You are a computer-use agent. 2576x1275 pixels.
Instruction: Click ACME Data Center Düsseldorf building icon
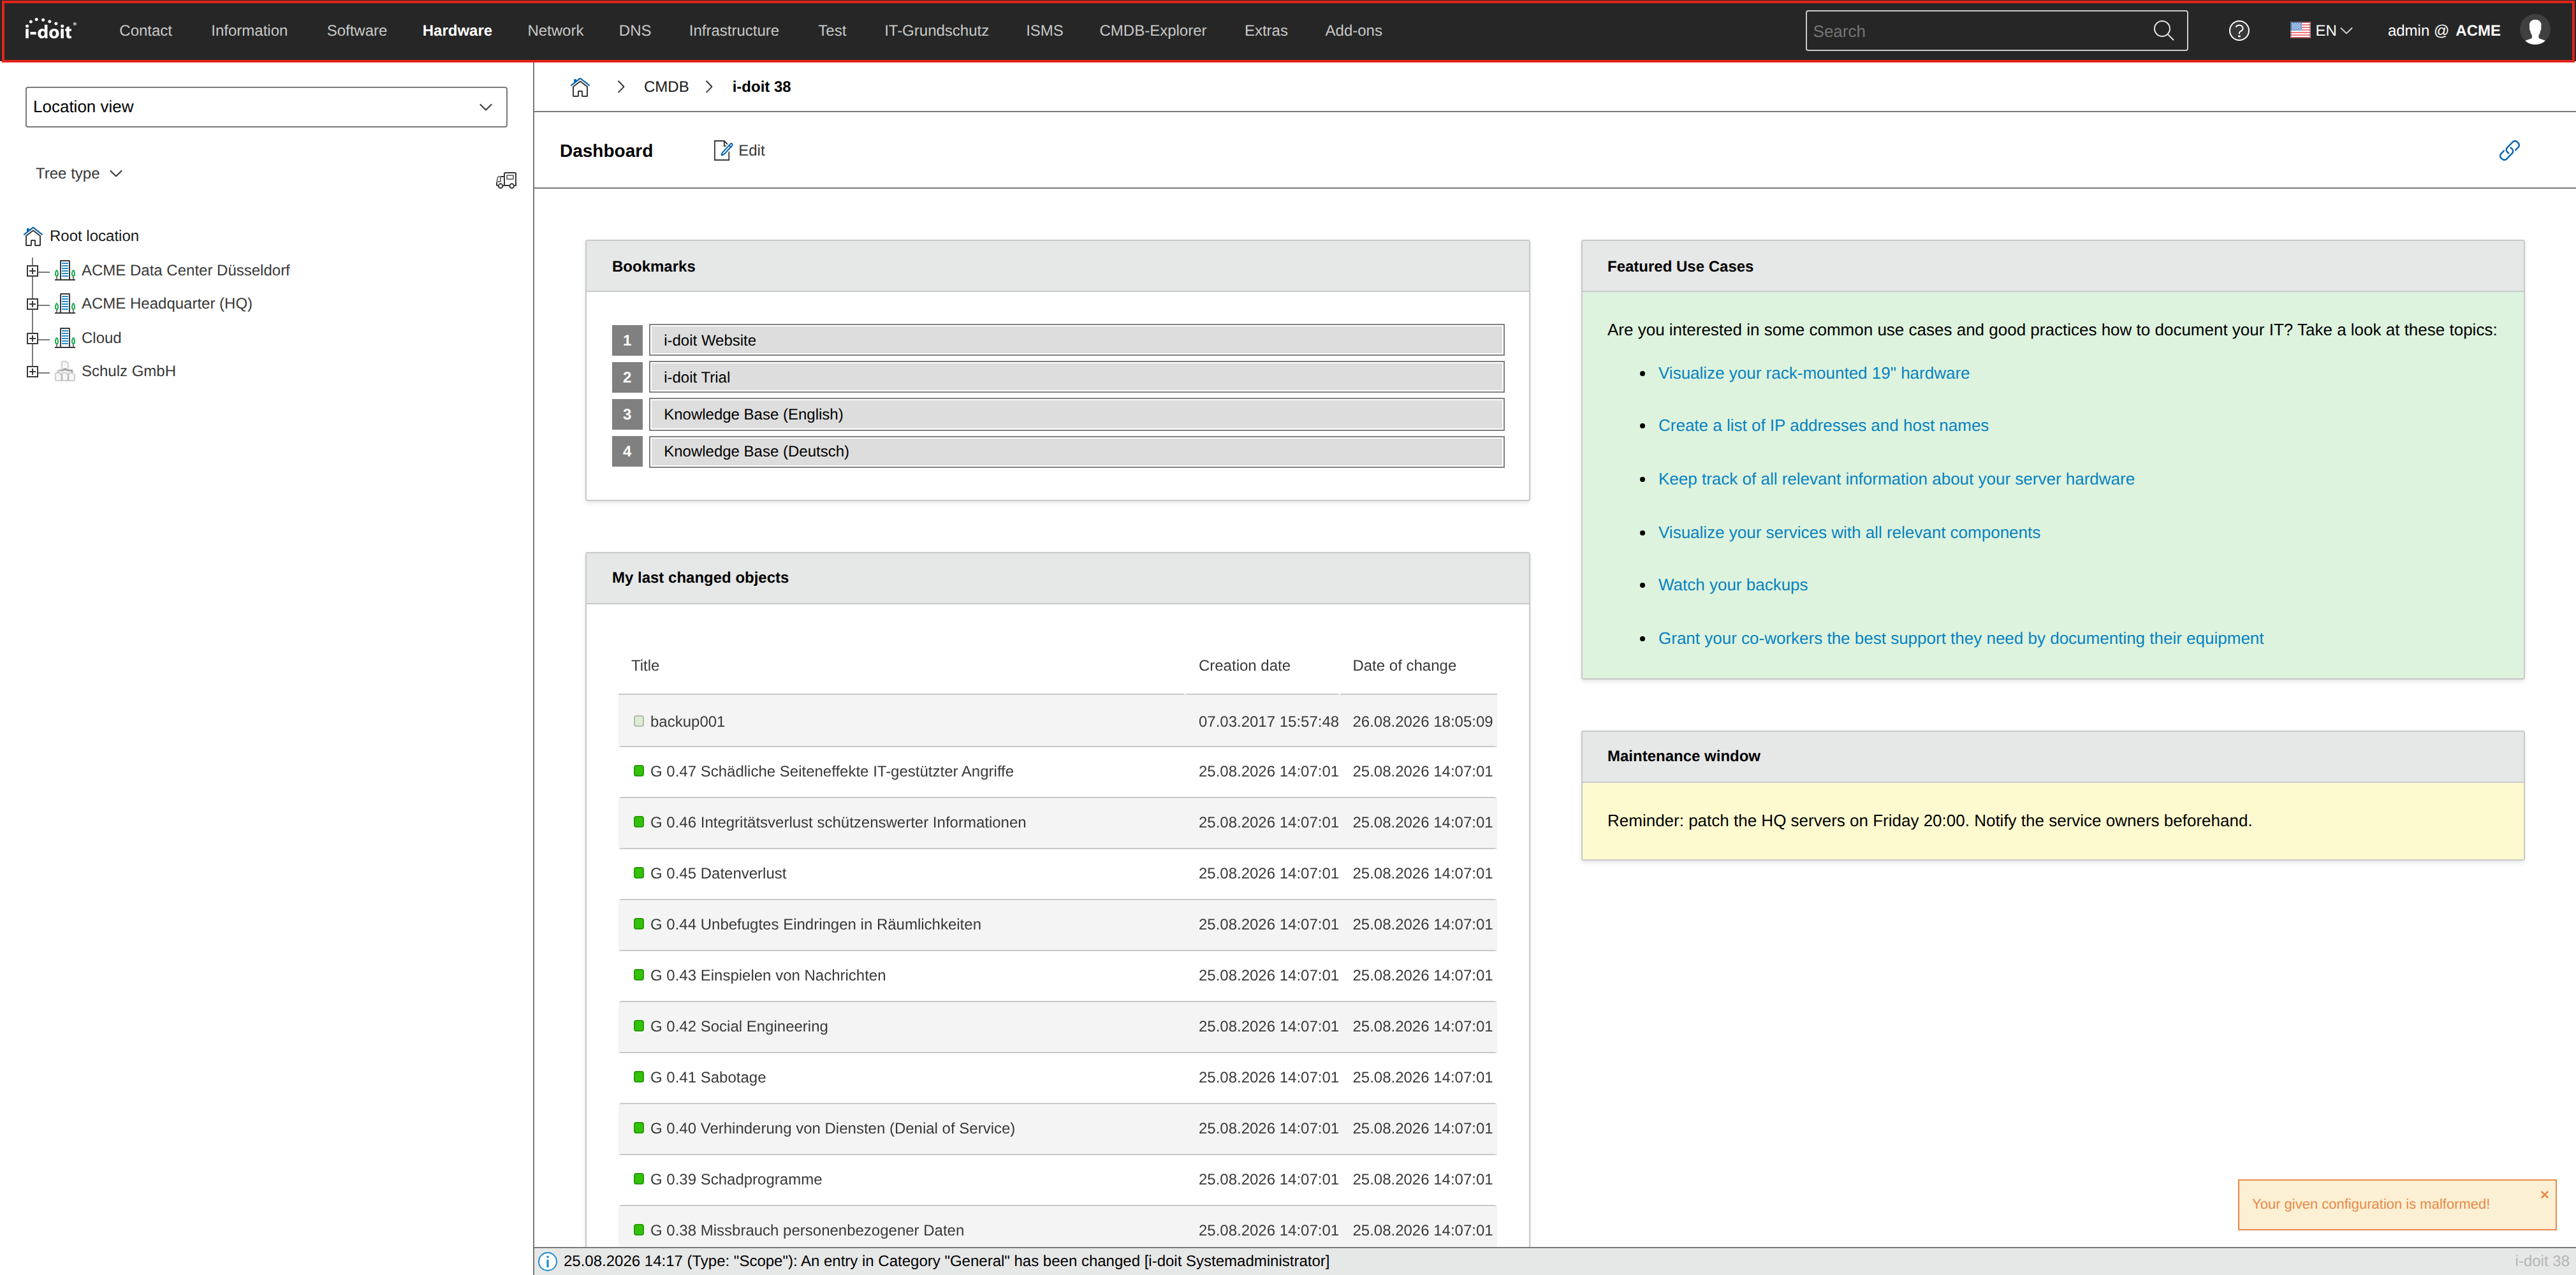(65, 270)
